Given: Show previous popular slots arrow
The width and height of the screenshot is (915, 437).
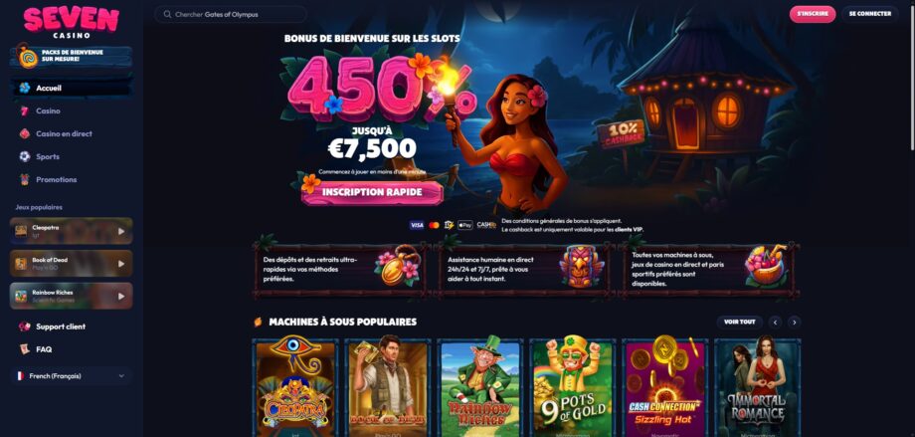Looking at the screenshot, I should click(x=776, y=322).
